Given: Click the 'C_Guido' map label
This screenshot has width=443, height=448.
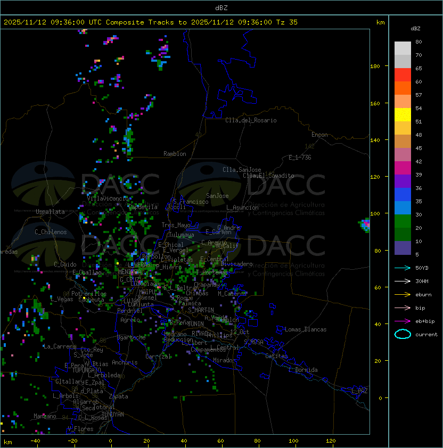Looking at the screenshot, I should [65, 264].
